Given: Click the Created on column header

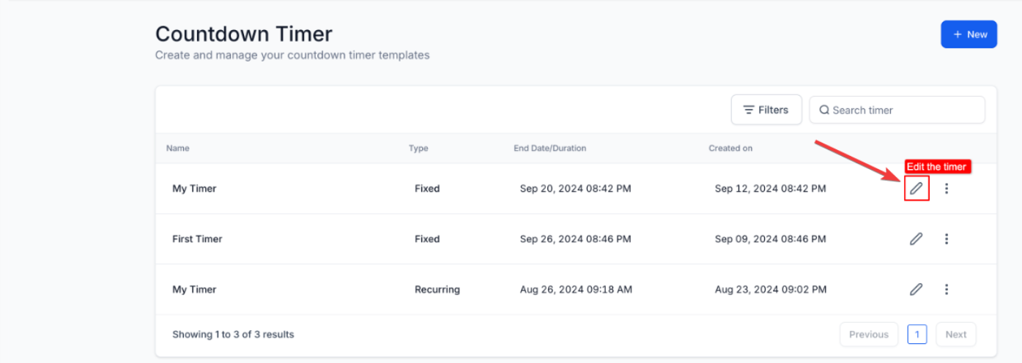Looking at the screenshot, I should (730, 148).
